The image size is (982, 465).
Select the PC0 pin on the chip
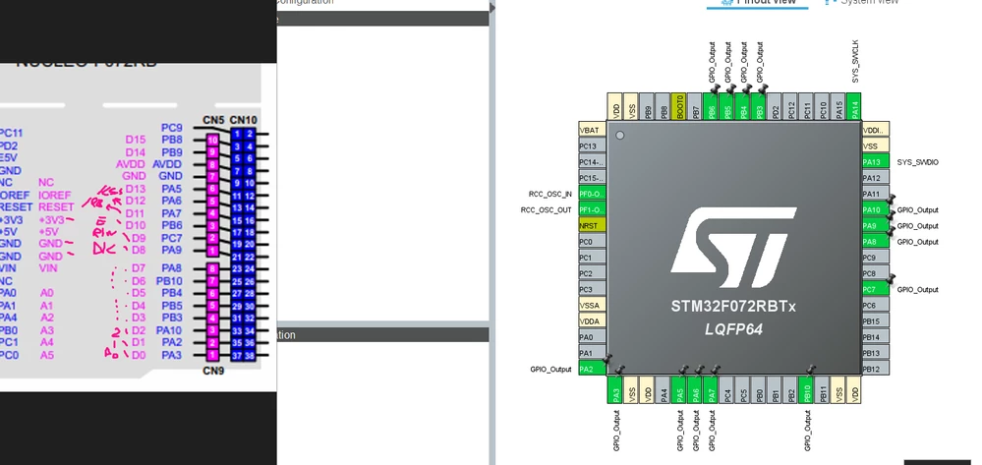[593, 241]
